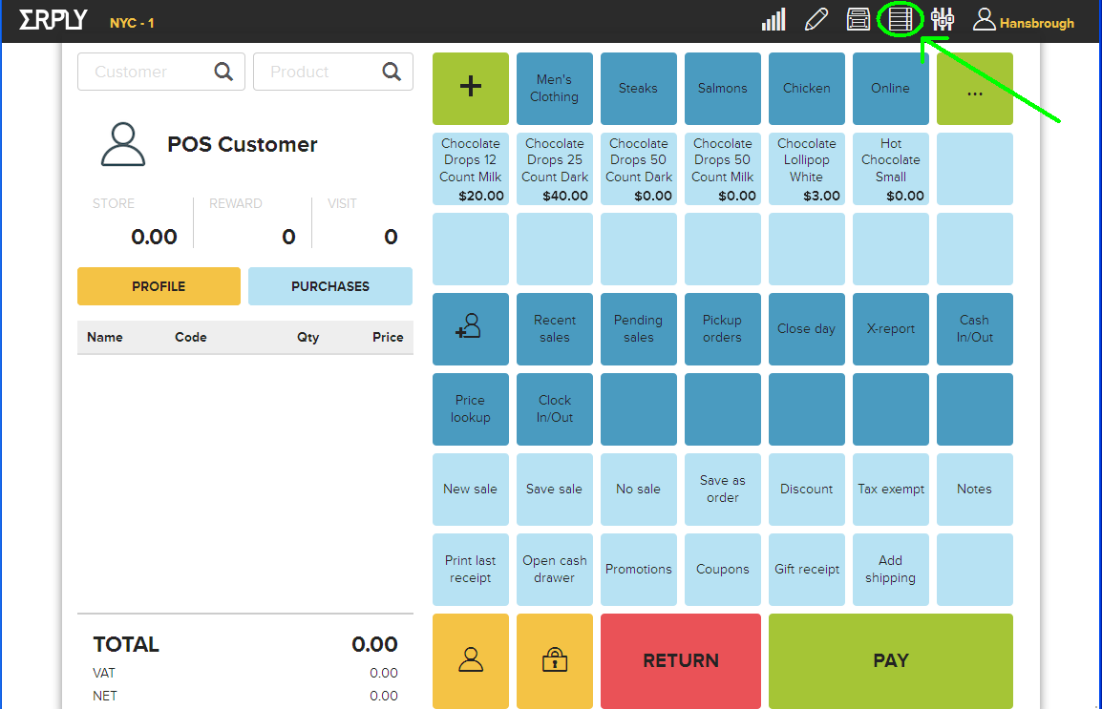Click the Gift receipt tile

pos(807,570)
